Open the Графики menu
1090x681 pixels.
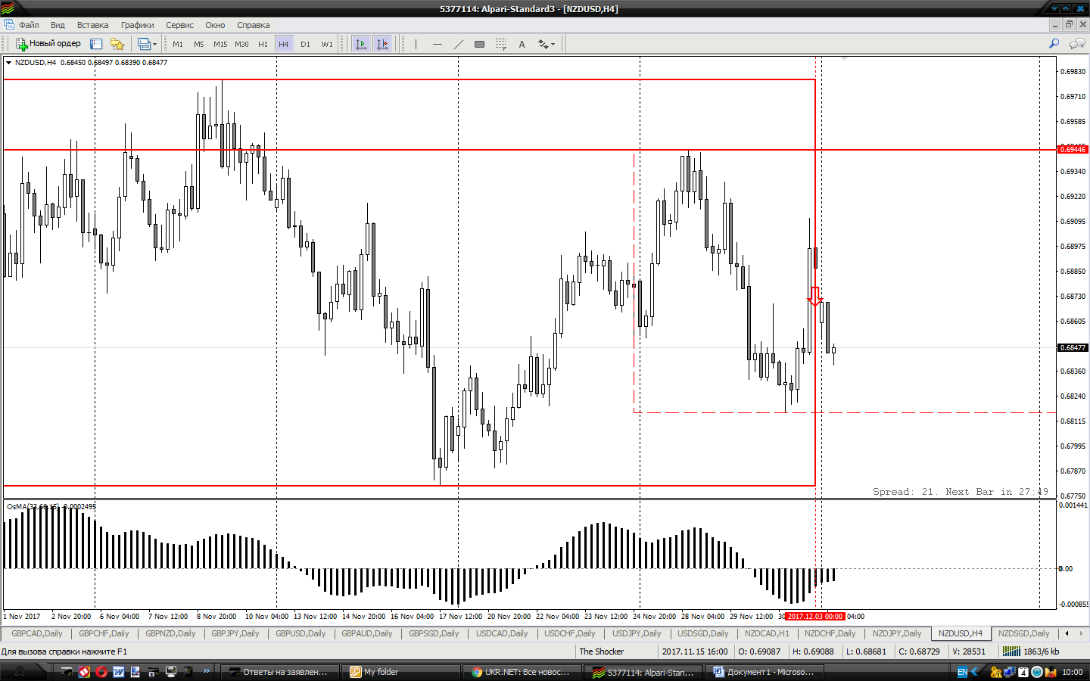[x=137, y=25]
